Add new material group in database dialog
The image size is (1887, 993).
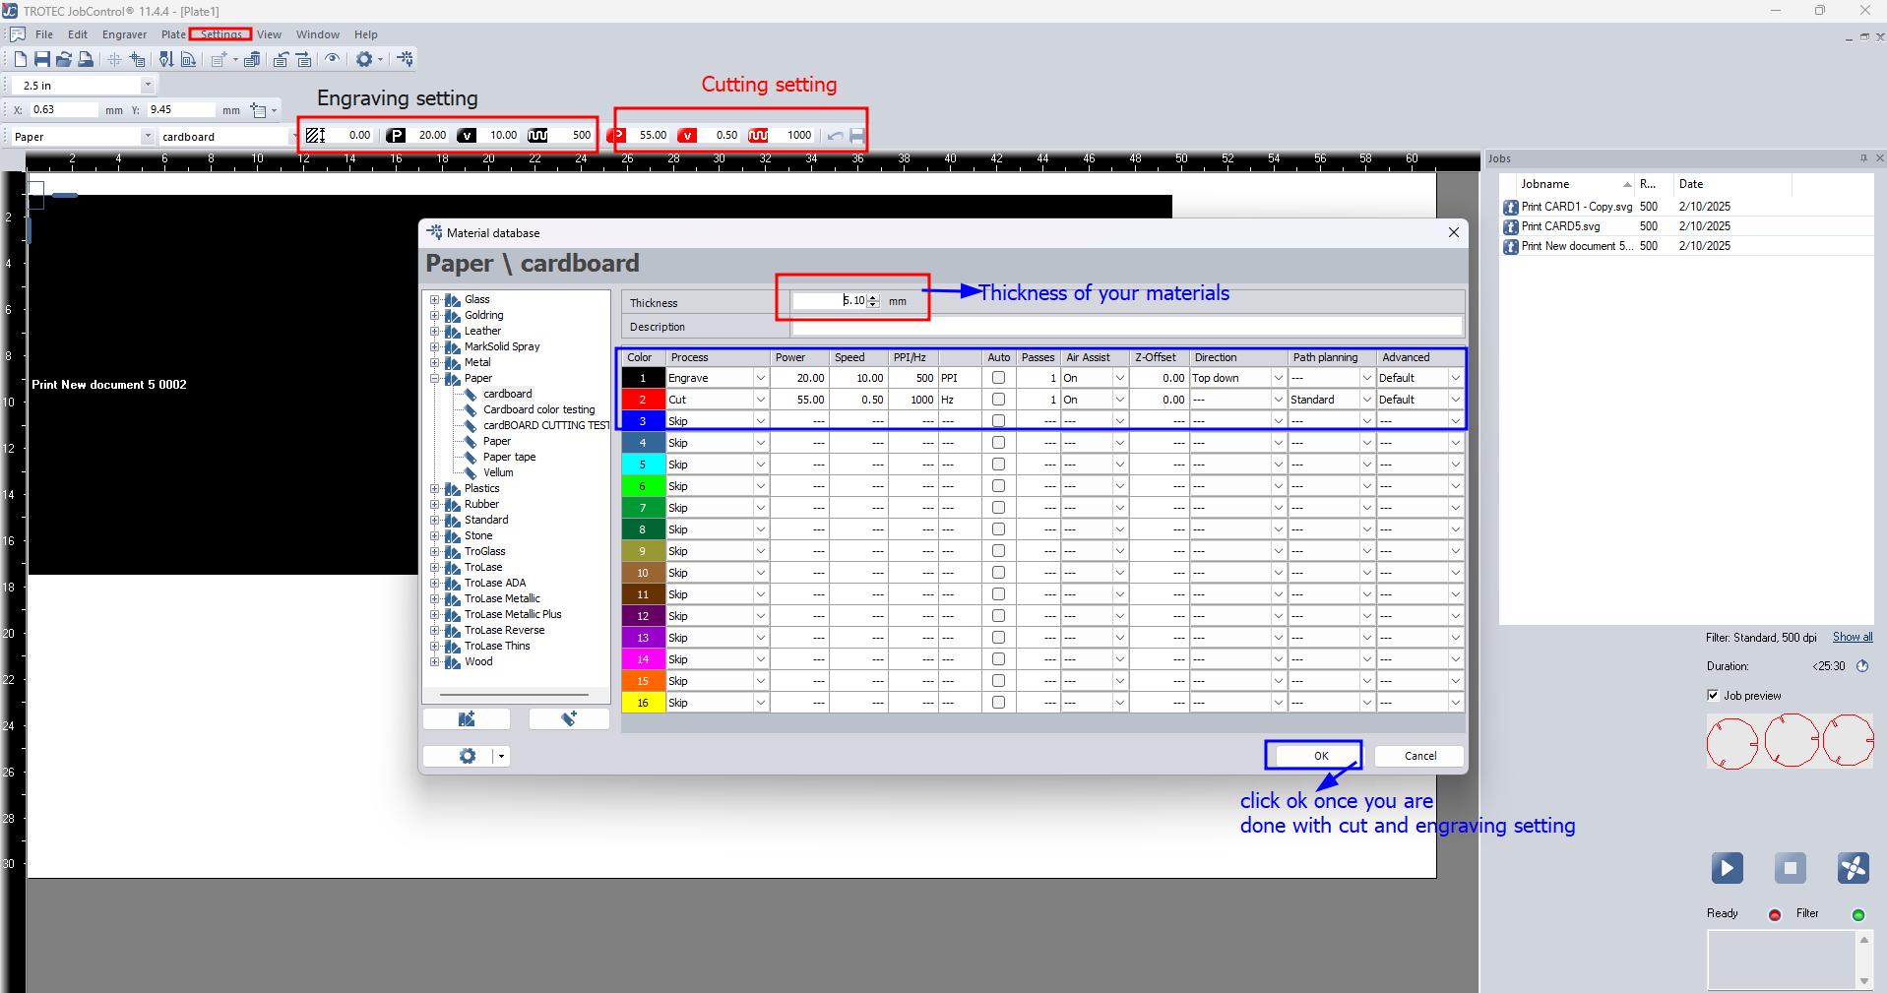point(467,719)
